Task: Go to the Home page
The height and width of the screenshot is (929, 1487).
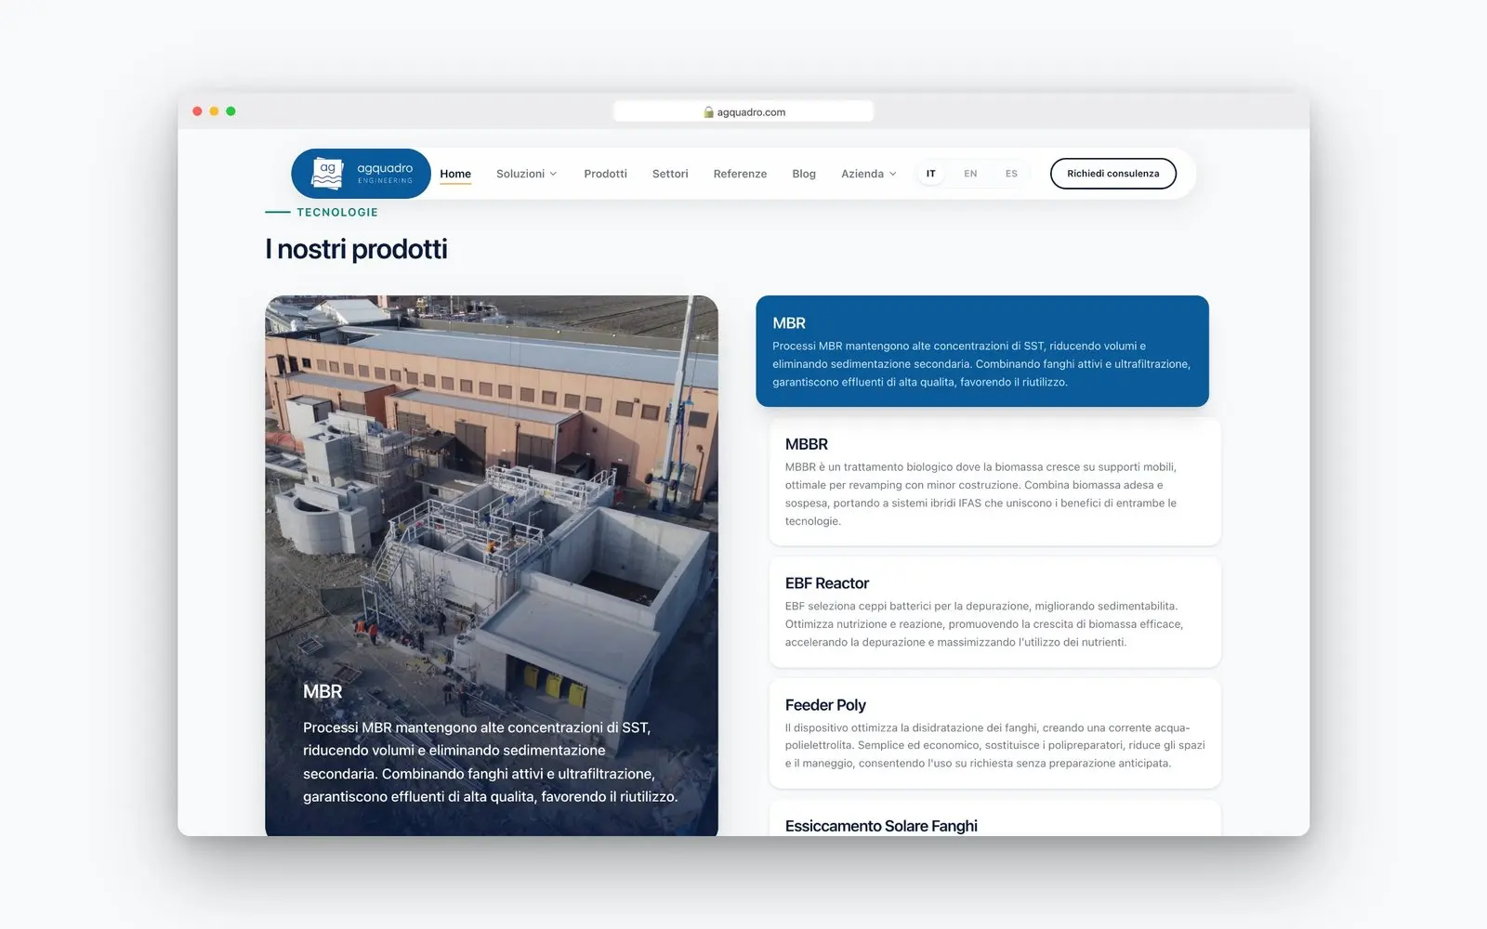Action: (x=455, y=174)
